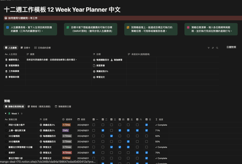Click the Daily frequency tag
The width and height of the screenshot is (242, 164).
tap(65, 130)
